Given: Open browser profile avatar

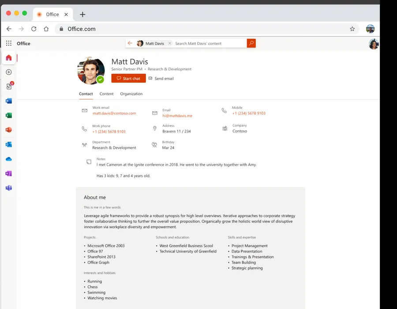Looking at the screenshot, I should (370, 29).
